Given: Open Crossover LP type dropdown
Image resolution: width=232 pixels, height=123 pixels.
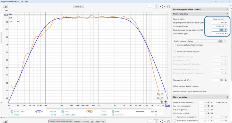Looking at the screenshot, I should tap(219, 34).
